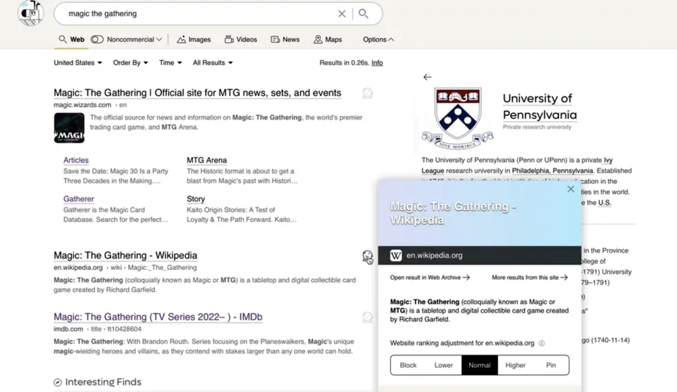
Task: Click the shield icon beside the IMDb result
Action: pyautogui.click(x=368, y=318)
